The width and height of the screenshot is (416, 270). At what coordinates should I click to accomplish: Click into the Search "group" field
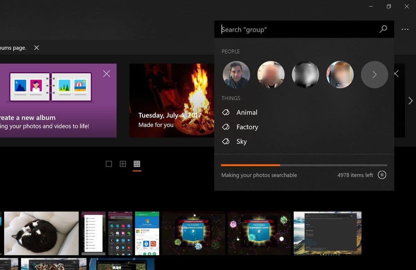pyautogui.click(x=298, y=29)
